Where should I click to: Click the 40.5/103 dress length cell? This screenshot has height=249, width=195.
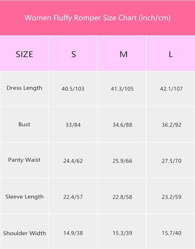[73, 89]
